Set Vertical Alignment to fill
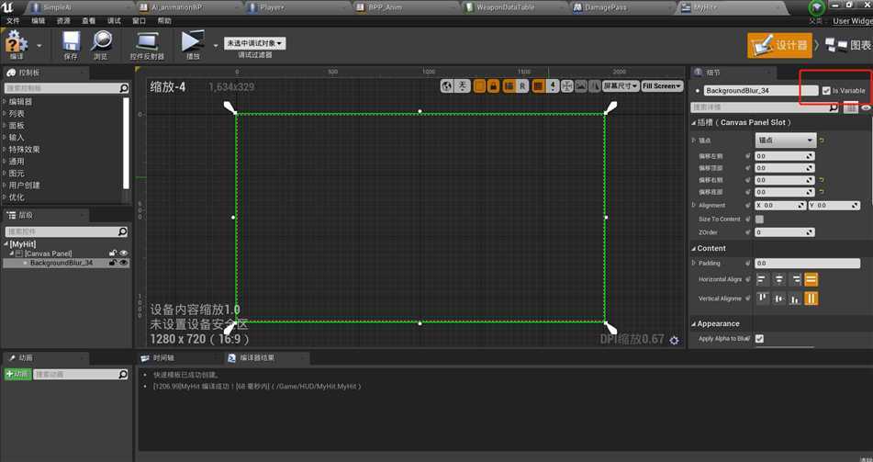 [x=811, y=299]
